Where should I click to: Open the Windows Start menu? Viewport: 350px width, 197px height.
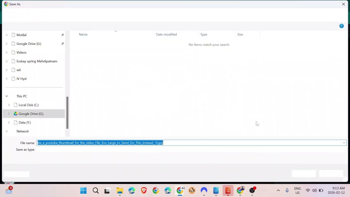pyautogui.click(x=83, y=190)
